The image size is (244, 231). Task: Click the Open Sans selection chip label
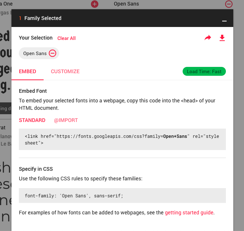click(35, 54)
